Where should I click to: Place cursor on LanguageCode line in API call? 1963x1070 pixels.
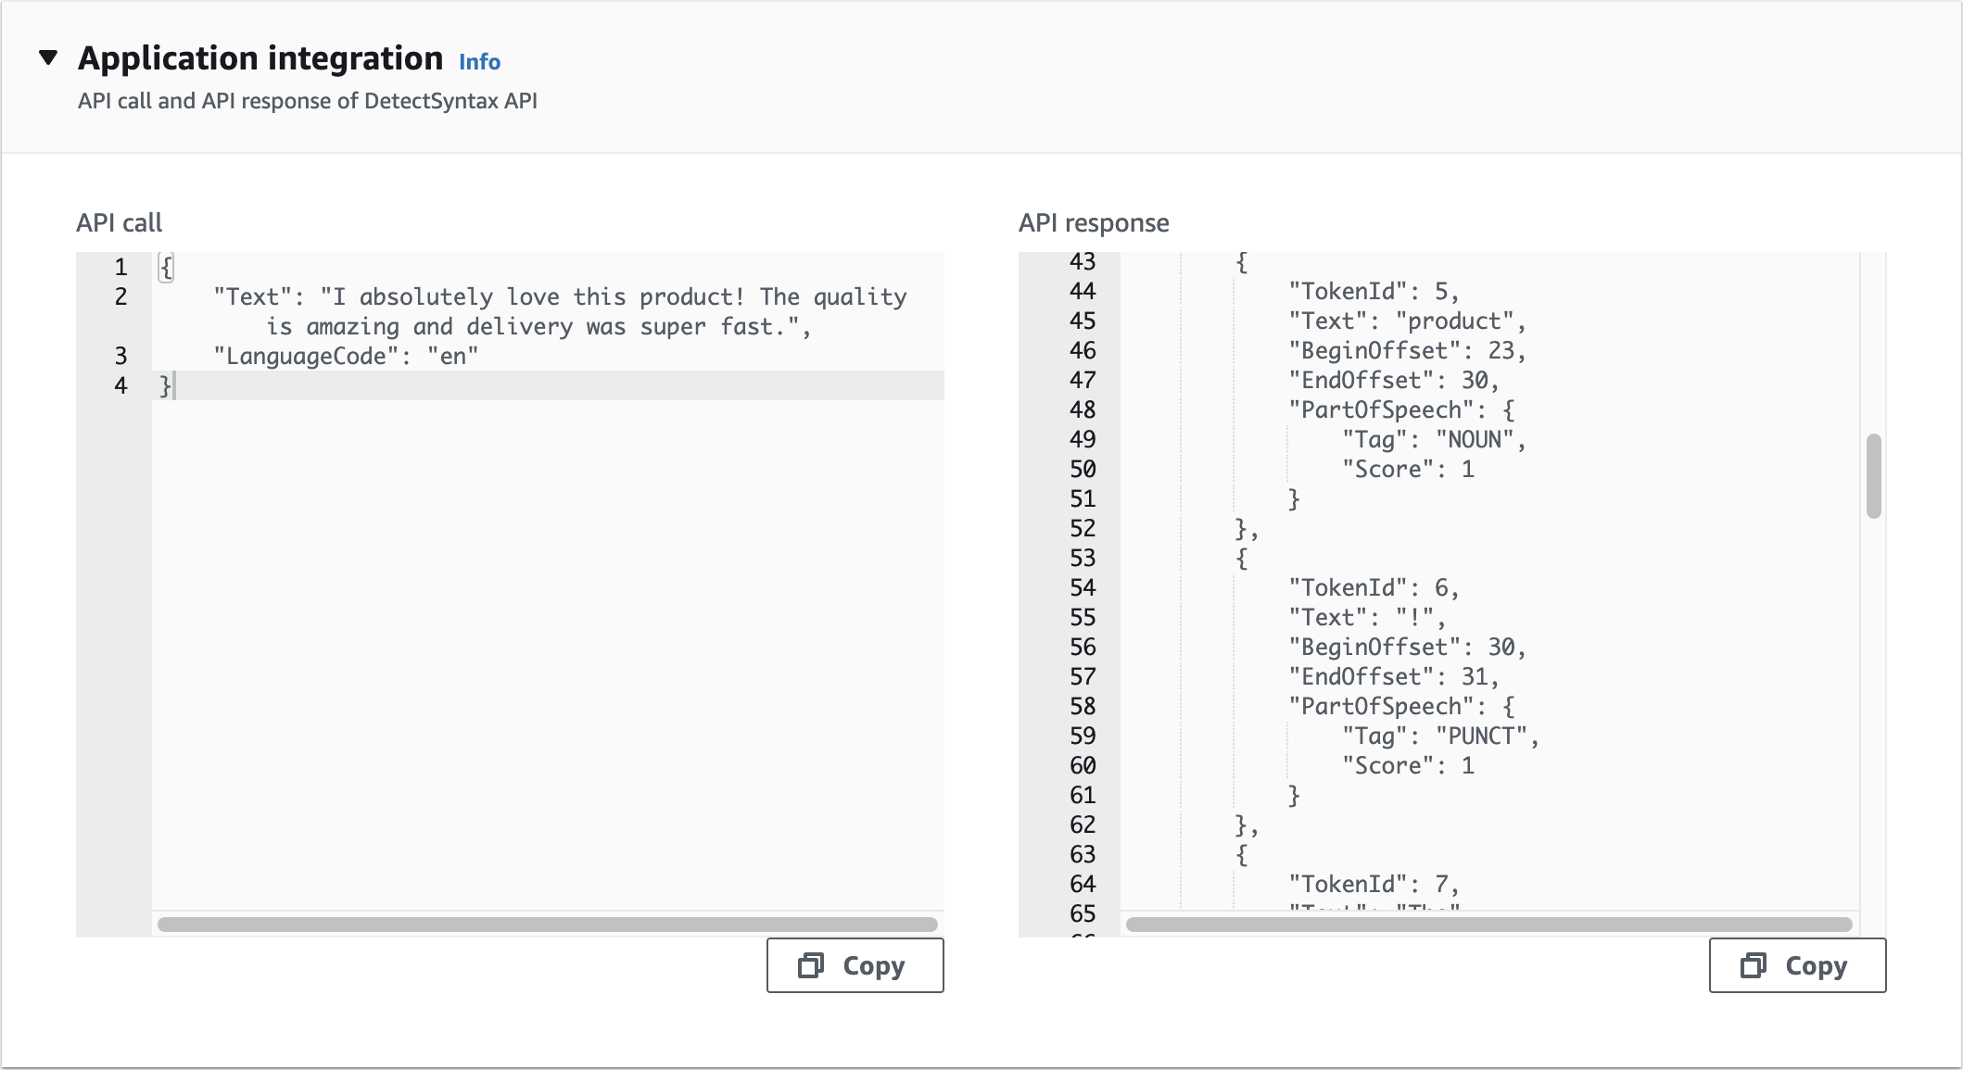point(346,357)
